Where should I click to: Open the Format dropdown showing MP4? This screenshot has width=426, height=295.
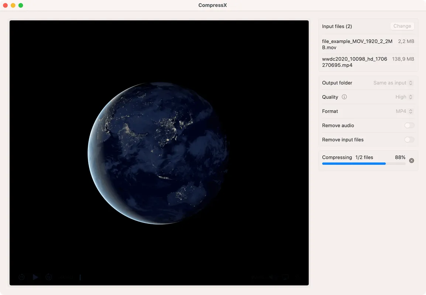[403, 111]
